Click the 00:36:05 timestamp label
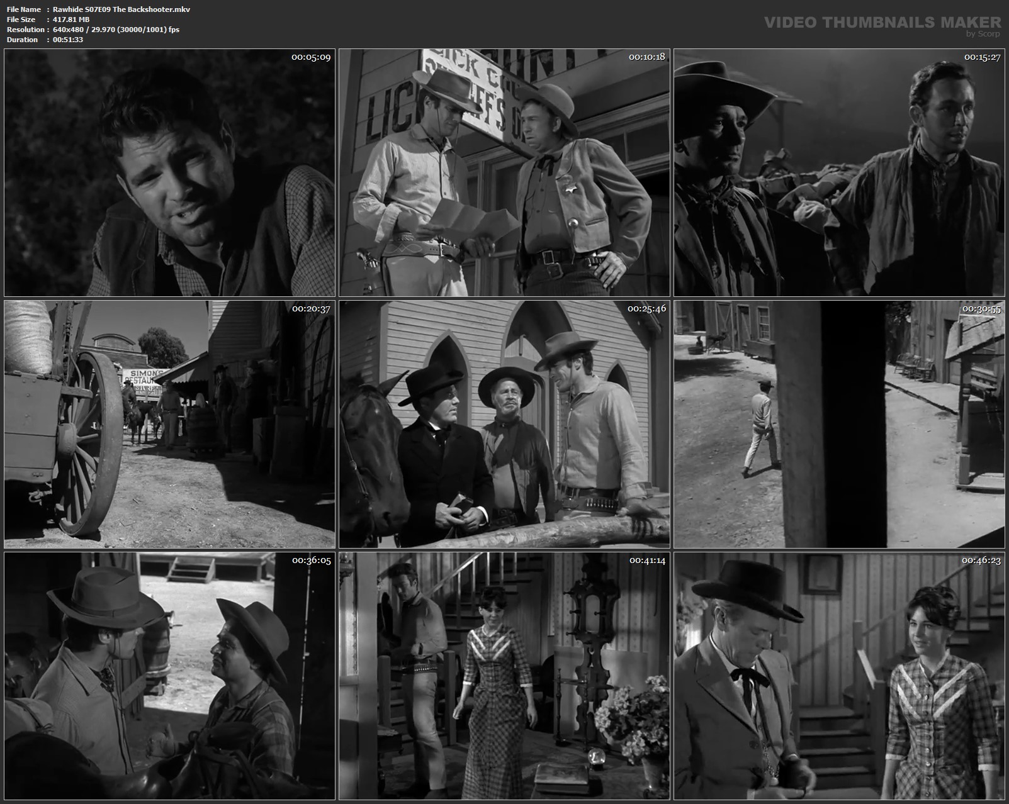This screenshot has height=804, width=1009. pyautogui.click(x=311, y=561)
